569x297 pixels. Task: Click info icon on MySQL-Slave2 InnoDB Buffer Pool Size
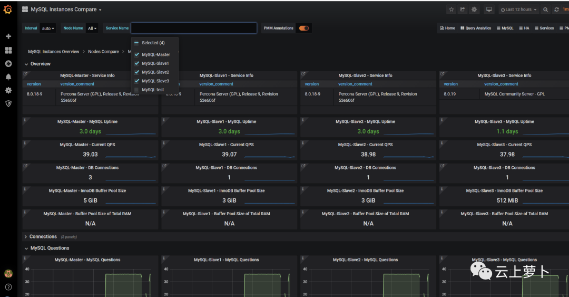[302, 189]
